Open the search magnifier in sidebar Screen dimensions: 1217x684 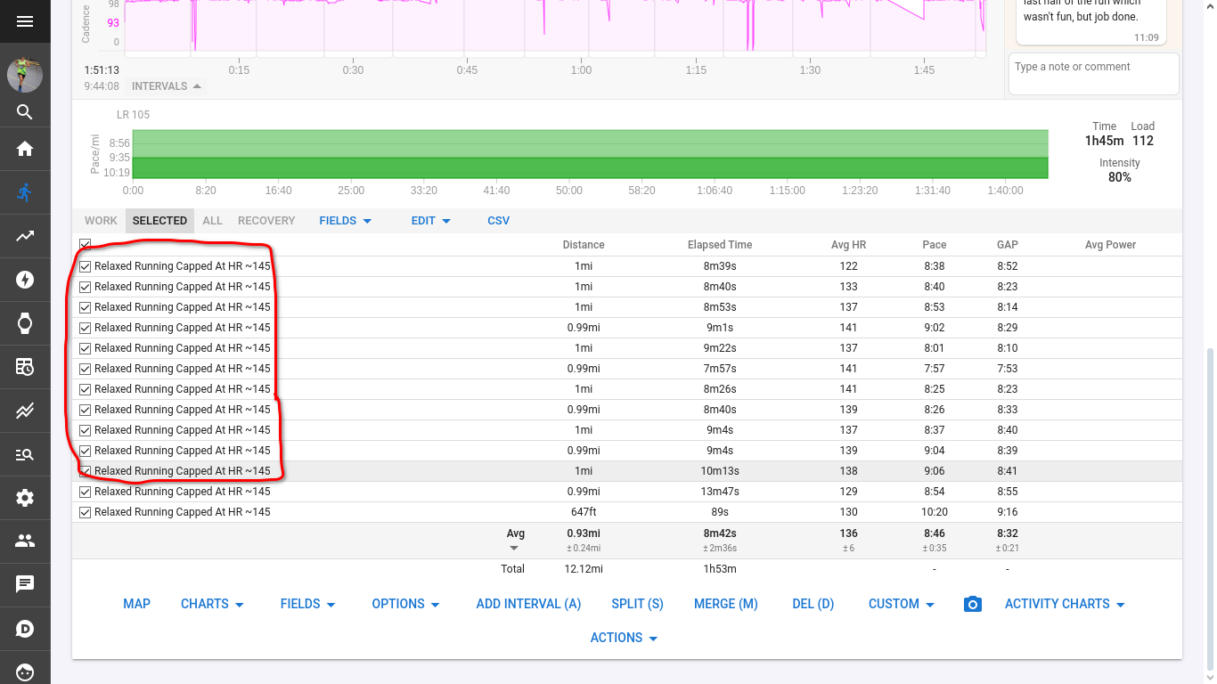point(24,111)
